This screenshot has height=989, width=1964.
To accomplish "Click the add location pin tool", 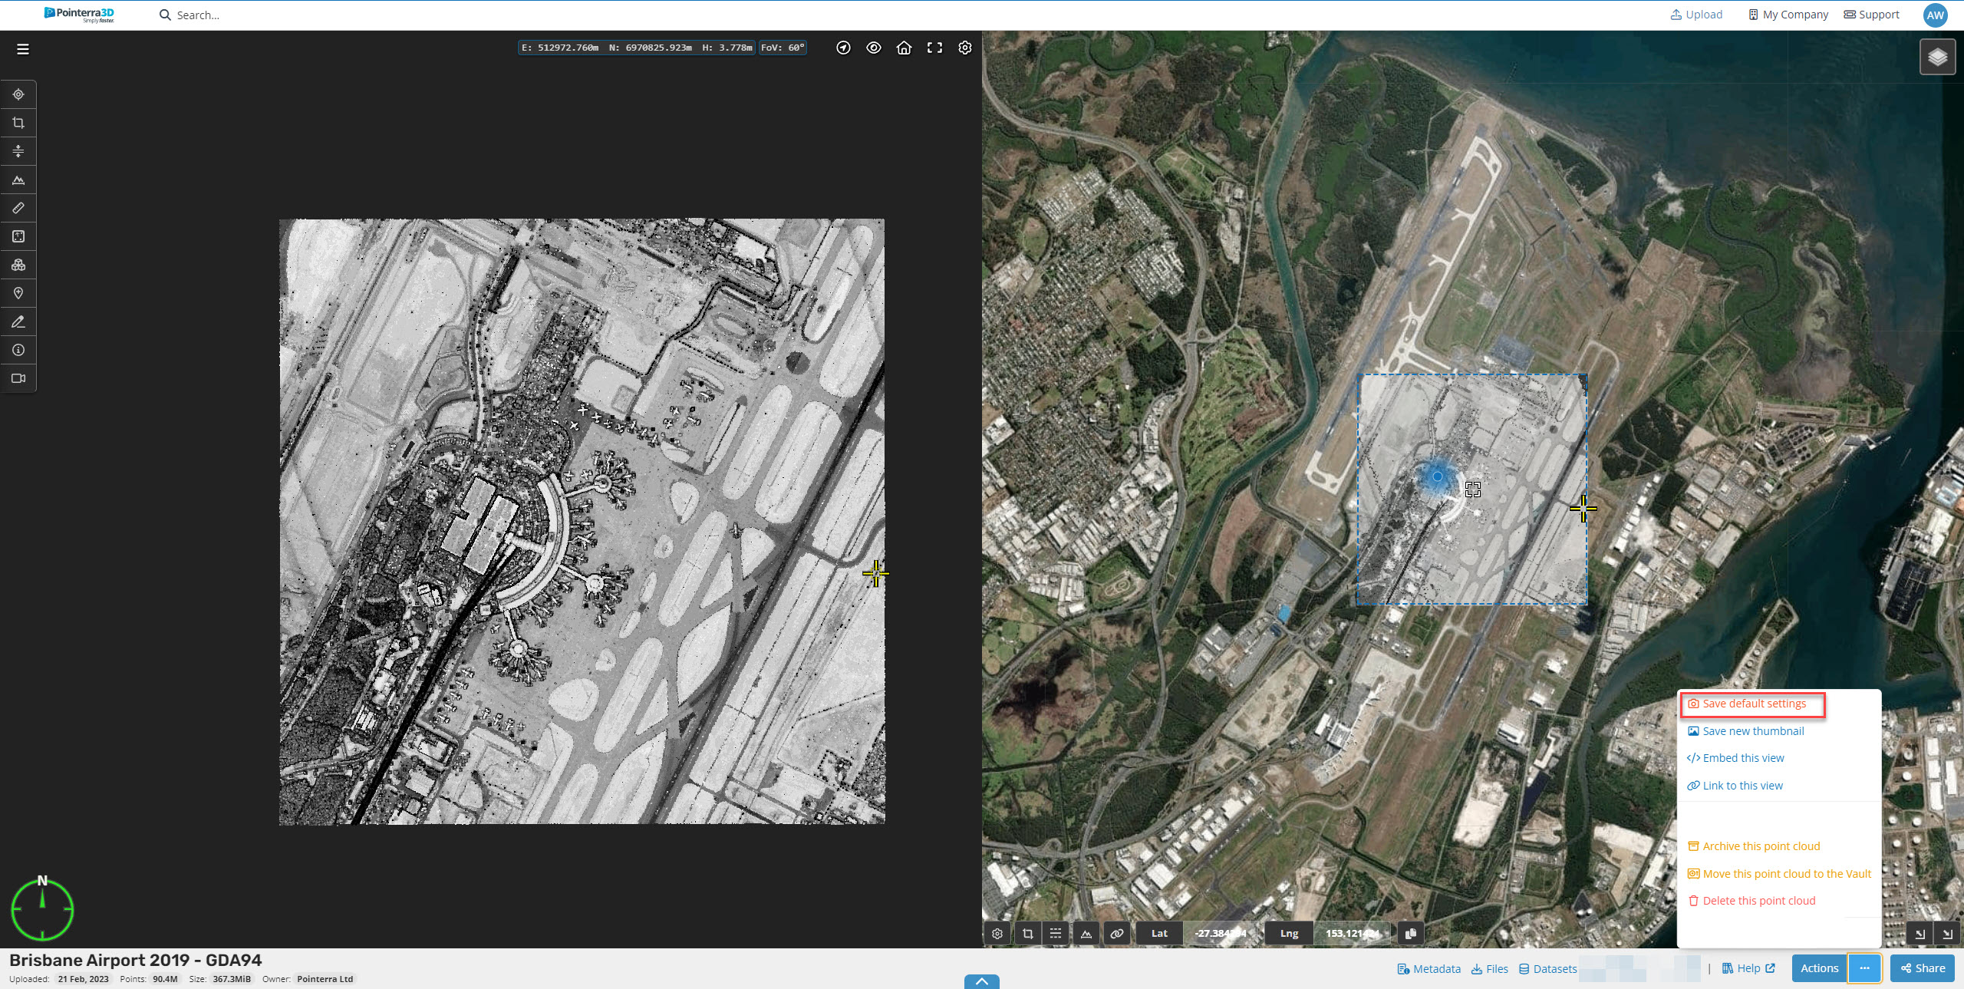I will 18,293.
